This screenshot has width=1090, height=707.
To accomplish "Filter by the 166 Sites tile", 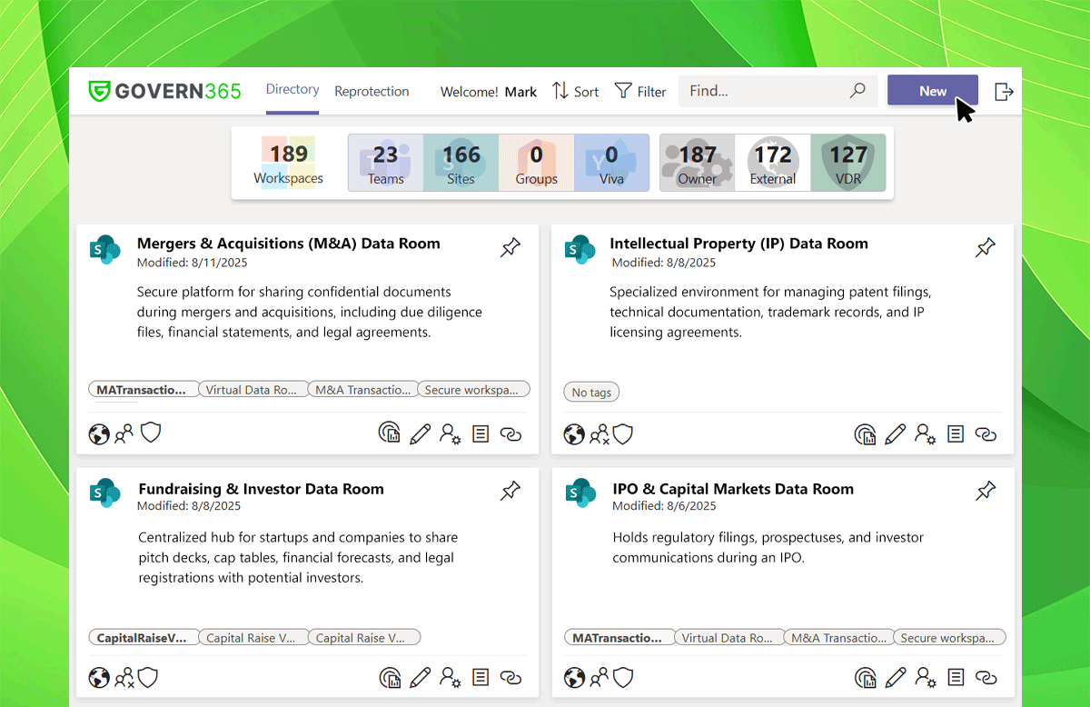I will pos(461,163).
